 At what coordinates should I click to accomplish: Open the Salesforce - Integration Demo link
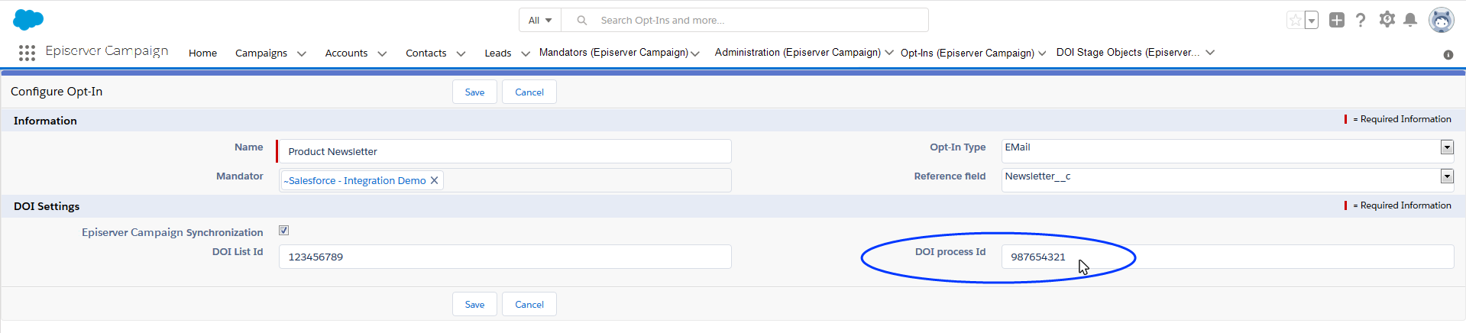(354, 181)
